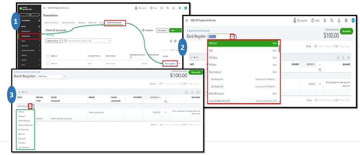The height and width of the screenshot is (155, 360).
Task: Select QMs CBP Account in the account list
Action: (243, 94)
